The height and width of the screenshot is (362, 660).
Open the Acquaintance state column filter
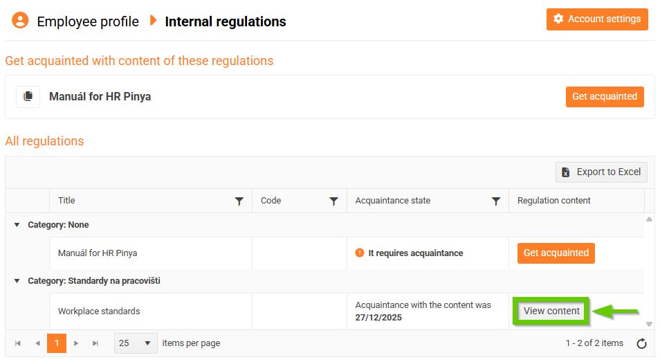click(x=496, y=201)
